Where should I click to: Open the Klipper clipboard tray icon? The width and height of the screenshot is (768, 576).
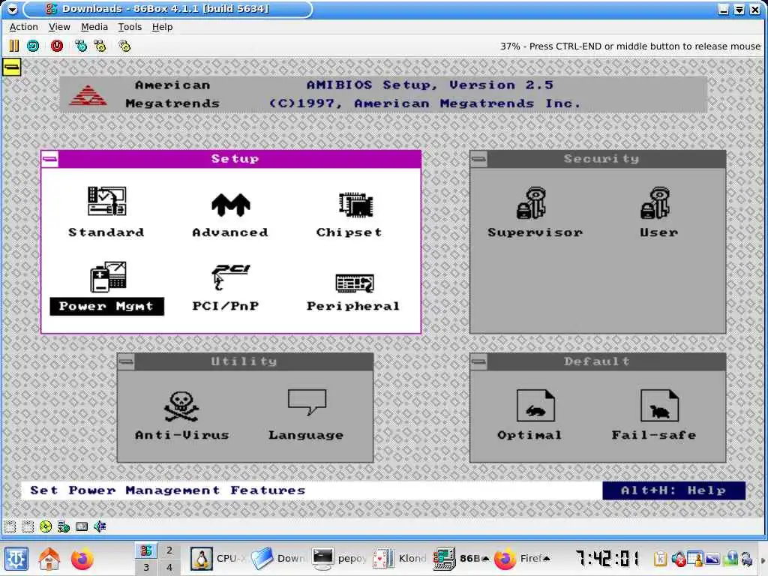pyautogui.click(x=660, y=559)
